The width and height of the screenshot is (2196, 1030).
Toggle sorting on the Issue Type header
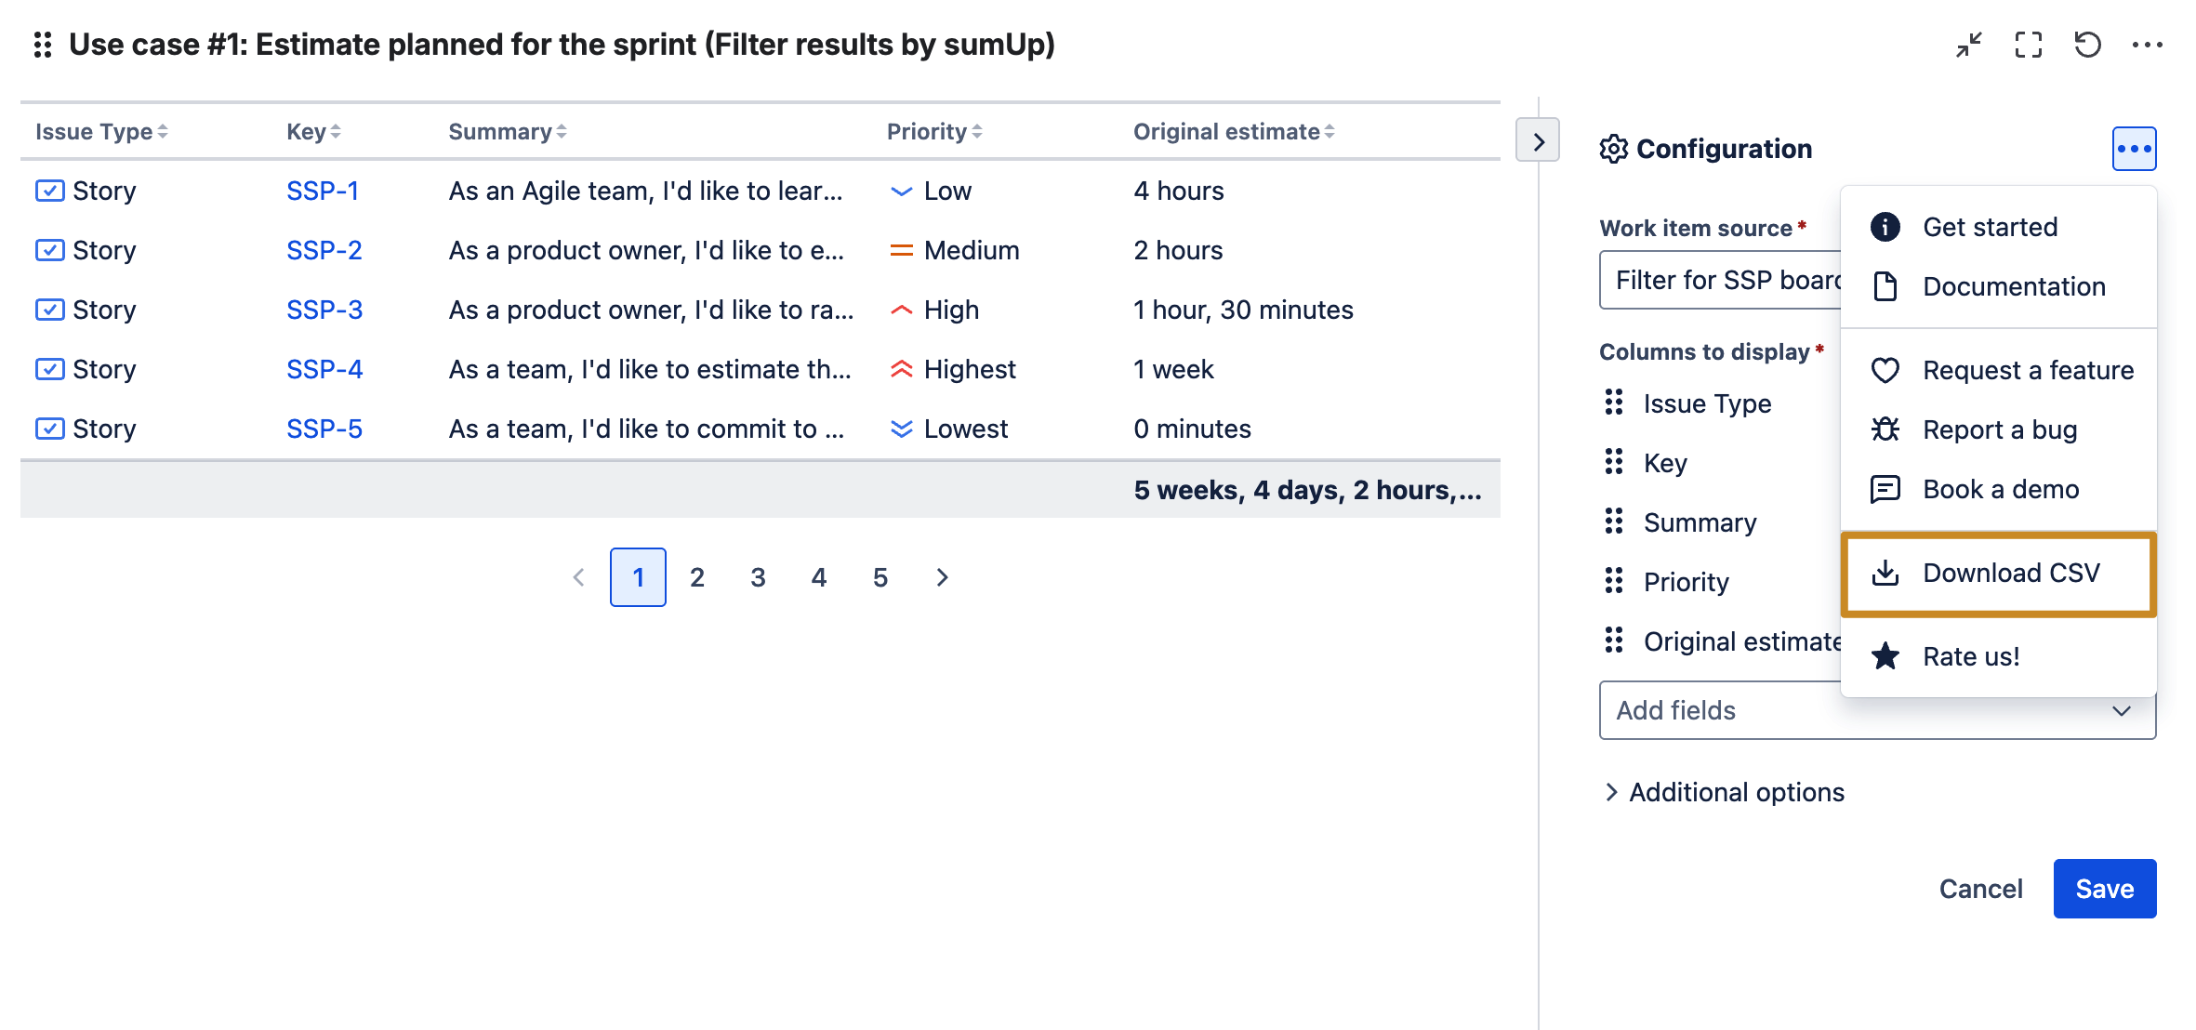pos(101,132)
